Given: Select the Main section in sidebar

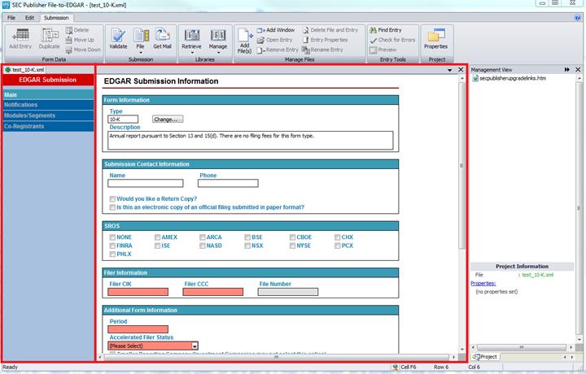Looking at the screenshot, I should [x=48, y=94].
